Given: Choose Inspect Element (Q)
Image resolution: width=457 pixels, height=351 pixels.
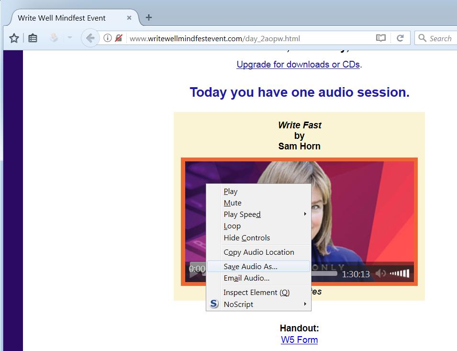Looking at the screenshot, I should (258, 292).
